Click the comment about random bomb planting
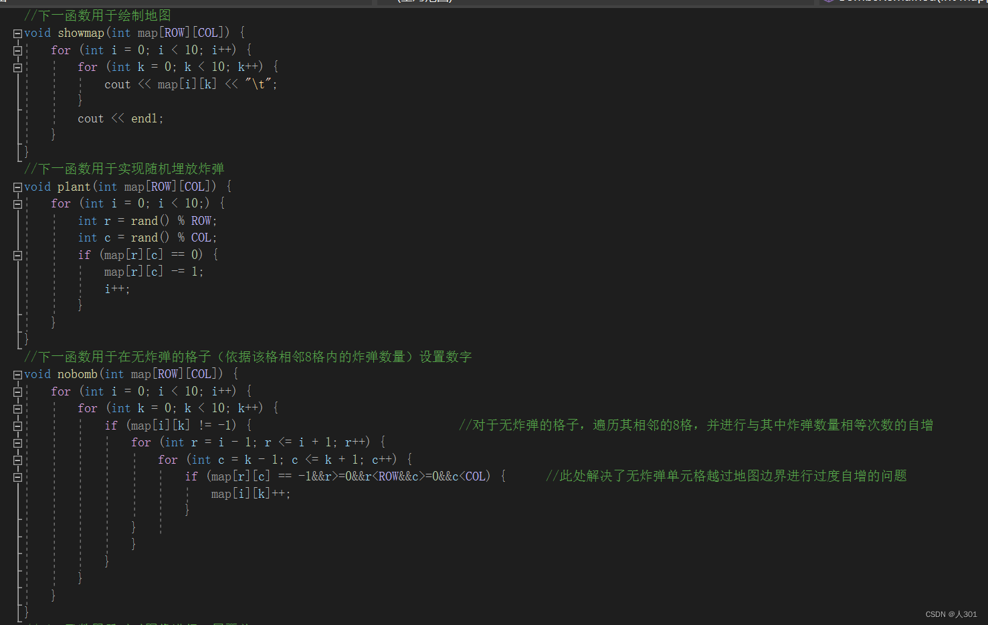 tap(124, 169)
